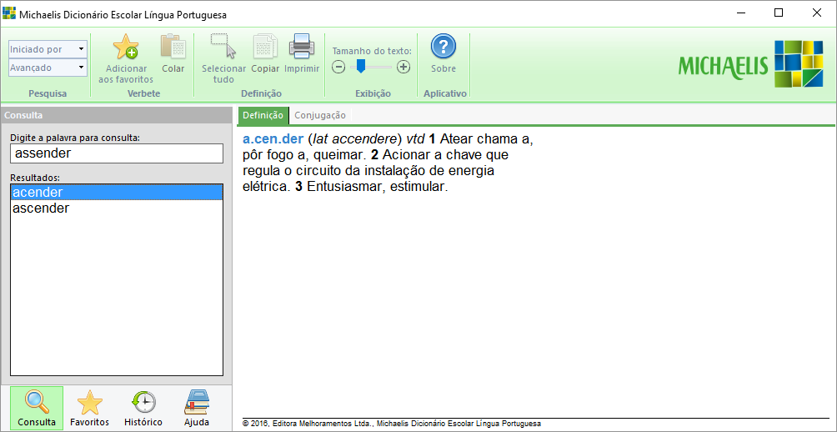Select ascender in the results list
837x432 pixels.
[117, 208]
